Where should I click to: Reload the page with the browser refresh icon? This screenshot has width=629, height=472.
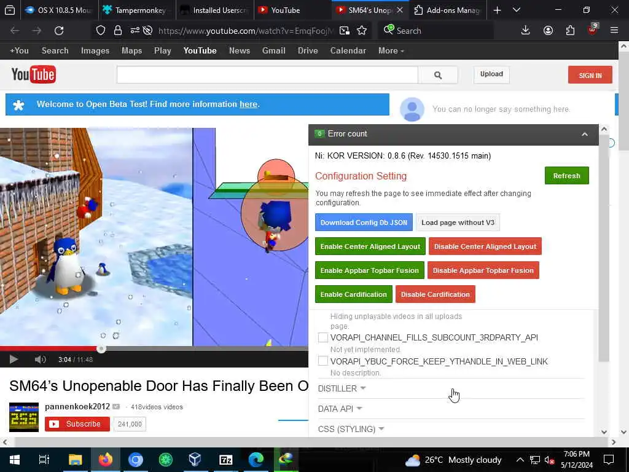[x=59, y=31]
